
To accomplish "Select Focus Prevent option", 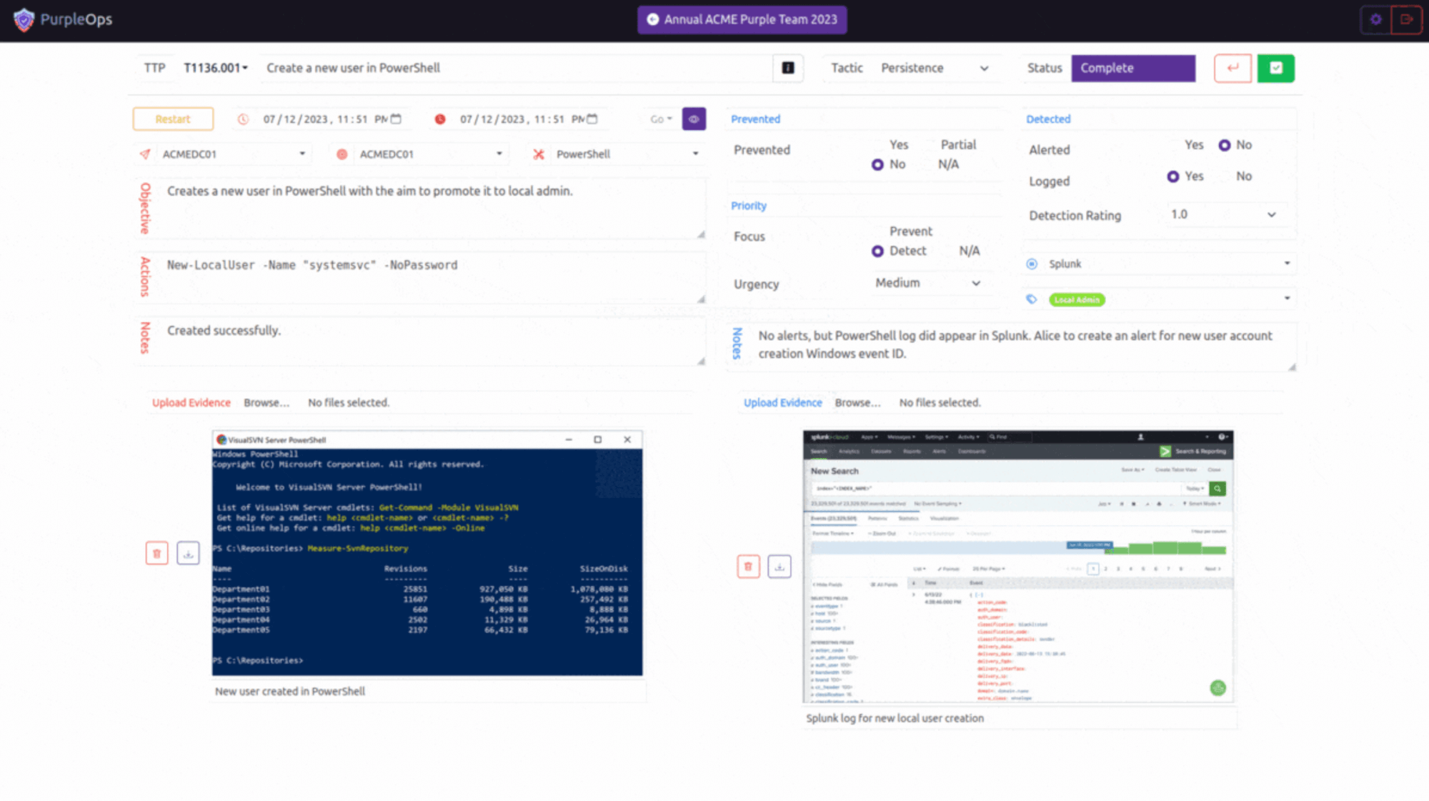I will point(910,232).
